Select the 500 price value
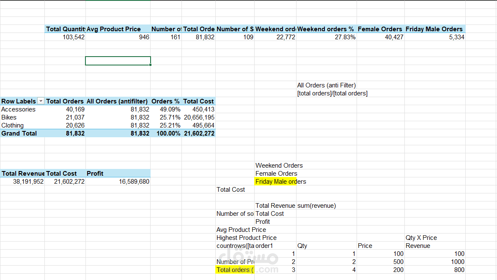This screenshot has height=280, width=497. point(380,262)
